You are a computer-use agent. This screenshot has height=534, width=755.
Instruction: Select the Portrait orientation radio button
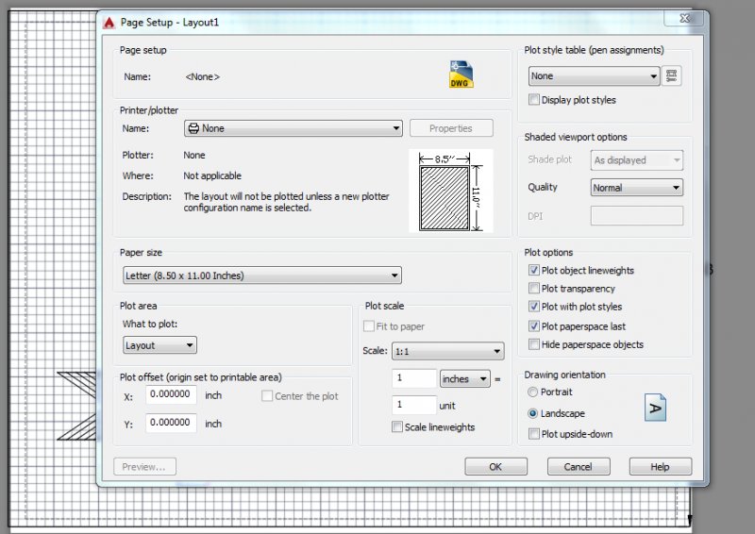click(x=532, y=392)
